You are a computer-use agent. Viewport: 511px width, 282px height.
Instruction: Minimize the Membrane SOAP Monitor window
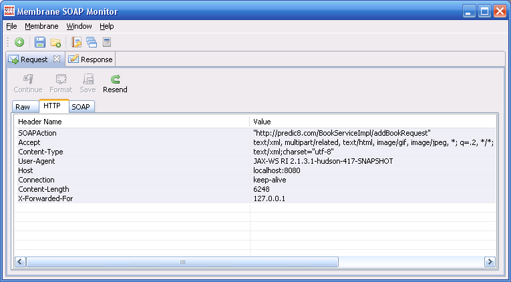[469, 11]
